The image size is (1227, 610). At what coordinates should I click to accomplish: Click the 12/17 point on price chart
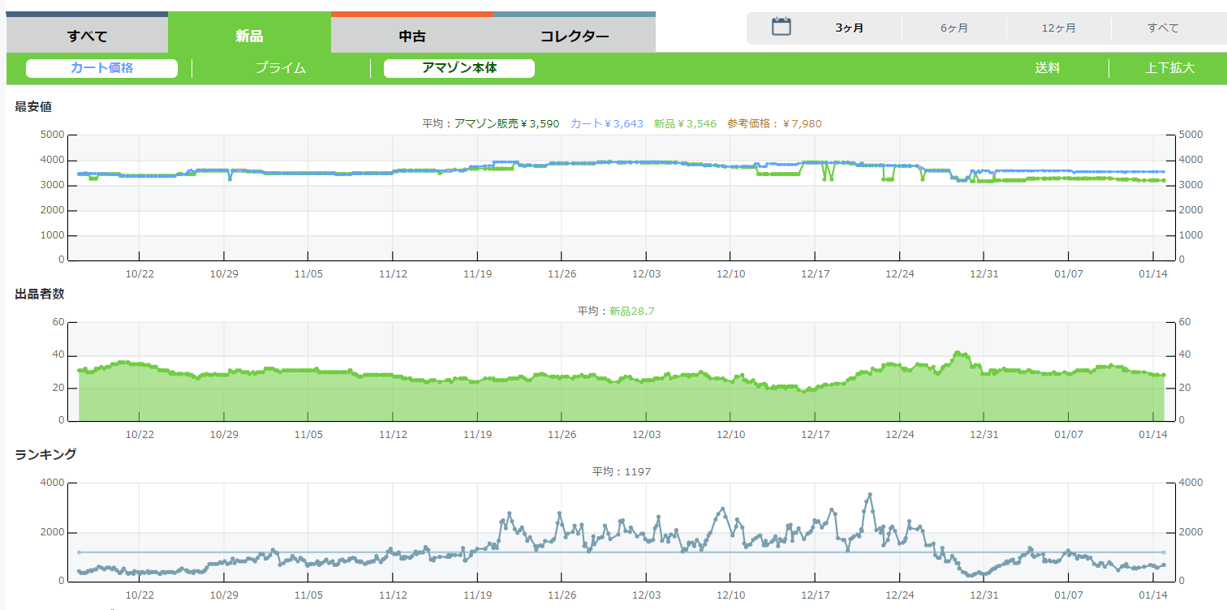click(x=815, y=162)
